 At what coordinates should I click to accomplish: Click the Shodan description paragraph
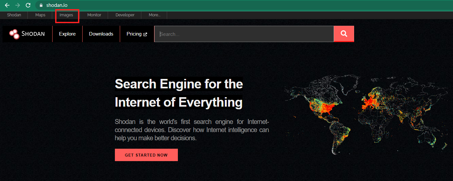[x=192, y=130]
